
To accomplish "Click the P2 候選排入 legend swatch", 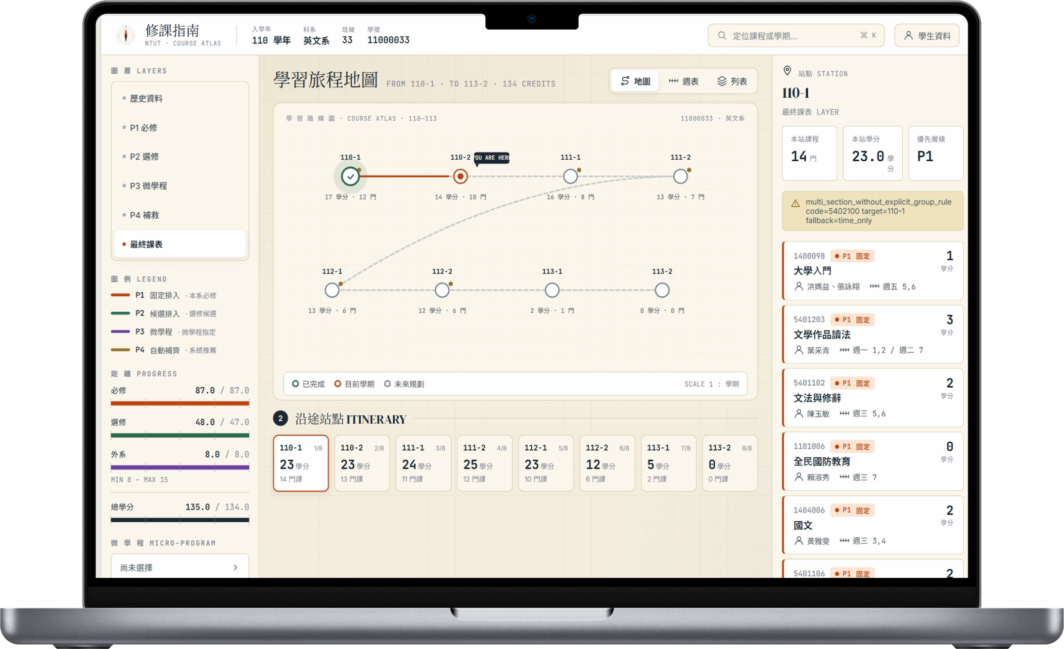I will point(120,314).
